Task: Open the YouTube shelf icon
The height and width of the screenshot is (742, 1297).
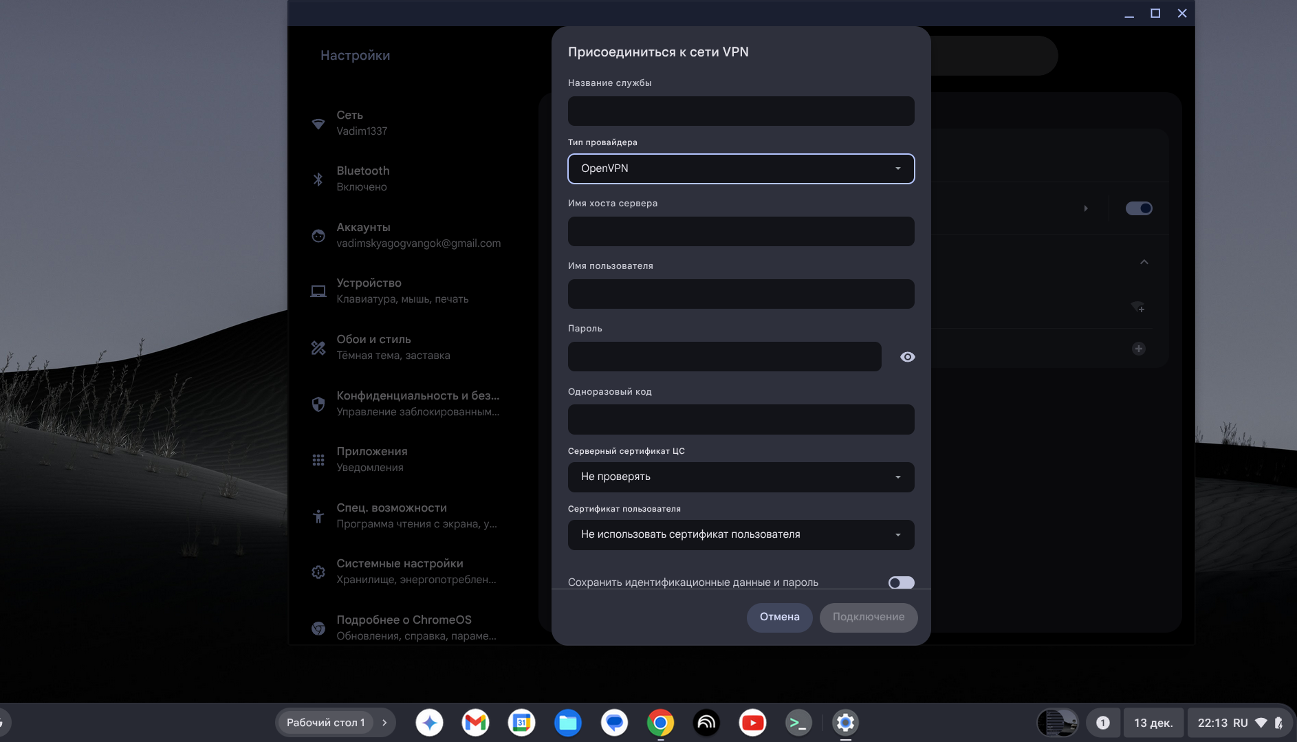Action: click(x=752, y=723)
